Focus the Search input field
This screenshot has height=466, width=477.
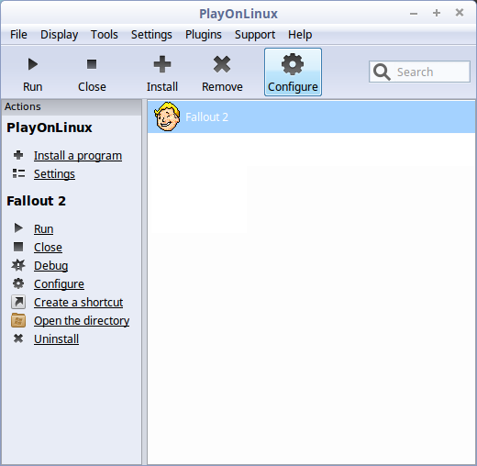coord(419,72)
